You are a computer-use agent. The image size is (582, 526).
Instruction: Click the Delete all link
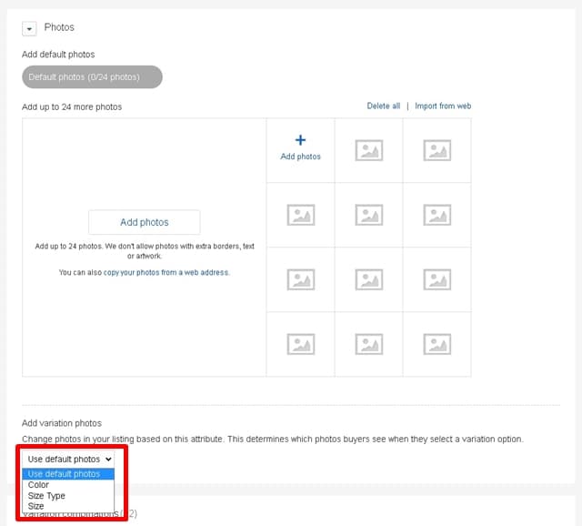[383, 106]
